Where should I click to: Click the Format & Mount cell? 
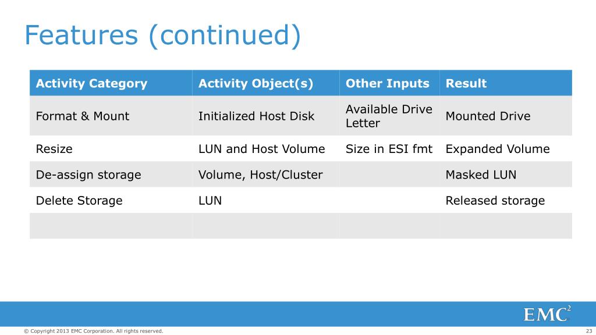(111, 116)
